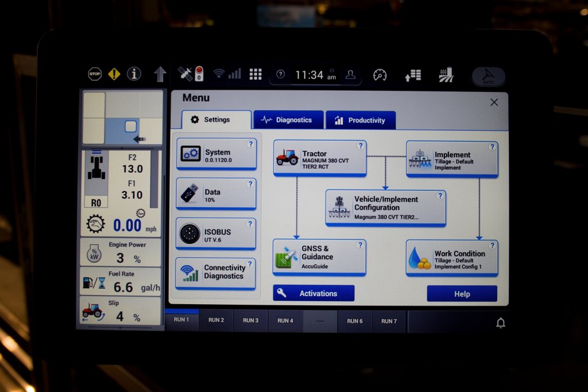588x392 pixels.
Task: Open the user profile icon
Action: click(351, 75)
